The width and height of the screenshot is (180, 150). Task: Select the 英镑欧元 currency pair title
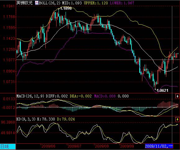24,3
